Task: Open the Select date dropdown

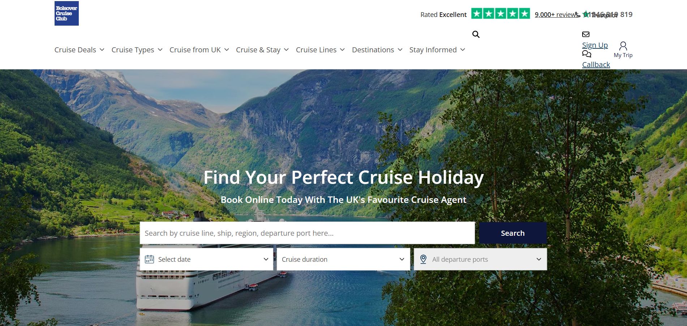Action: tap(206, 259)
